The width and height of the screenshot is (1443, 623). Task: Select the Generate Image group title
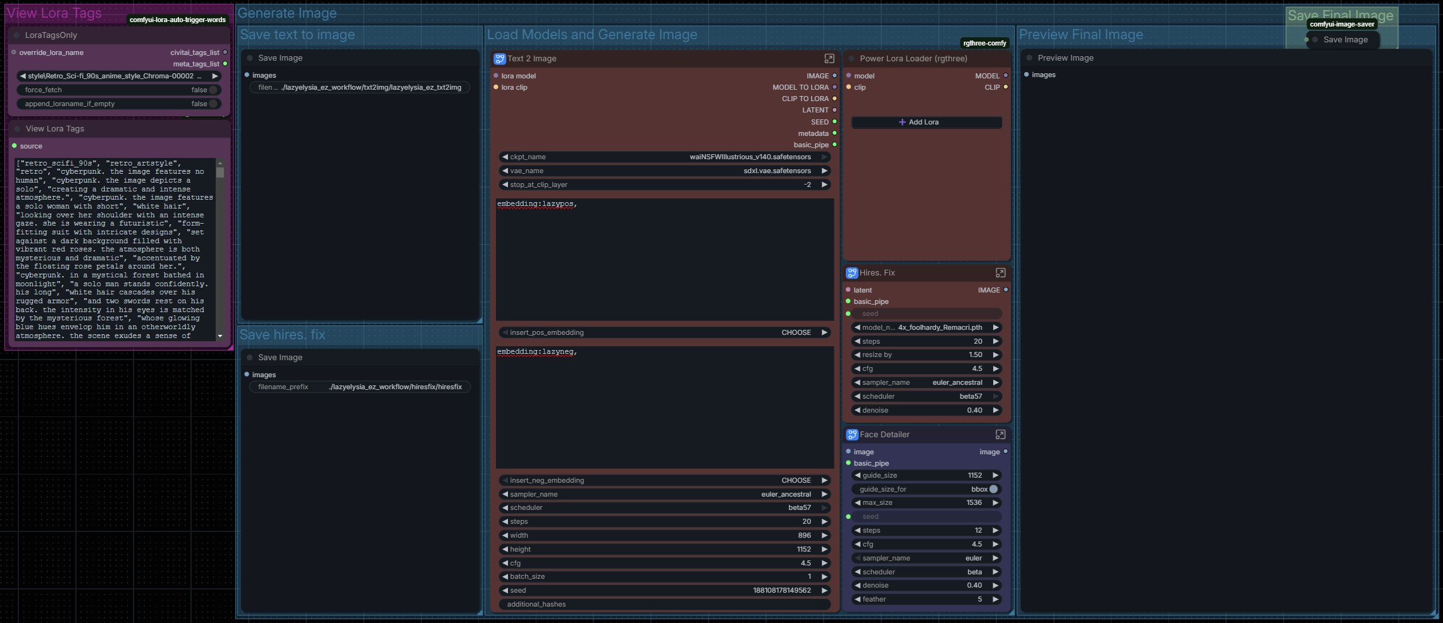point(287,13)
